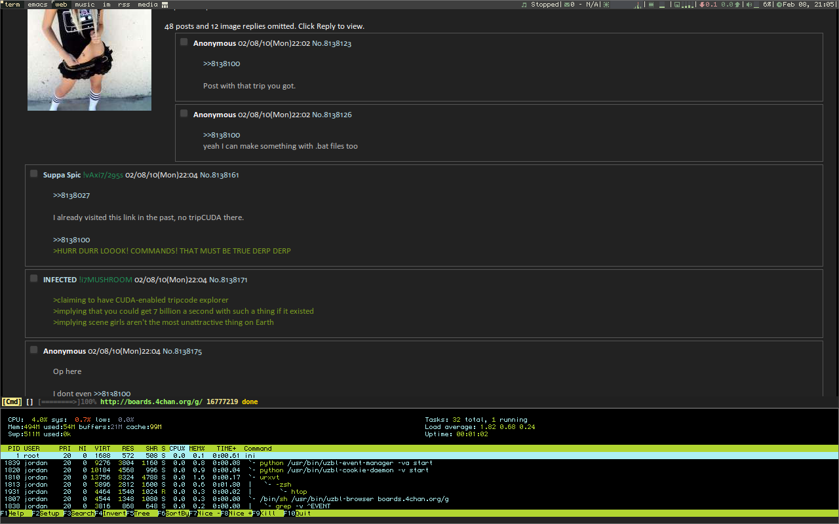839x524 pixels.
Task: Tick the checkbox for post No.8138123
Action: [x=184, y=42]
